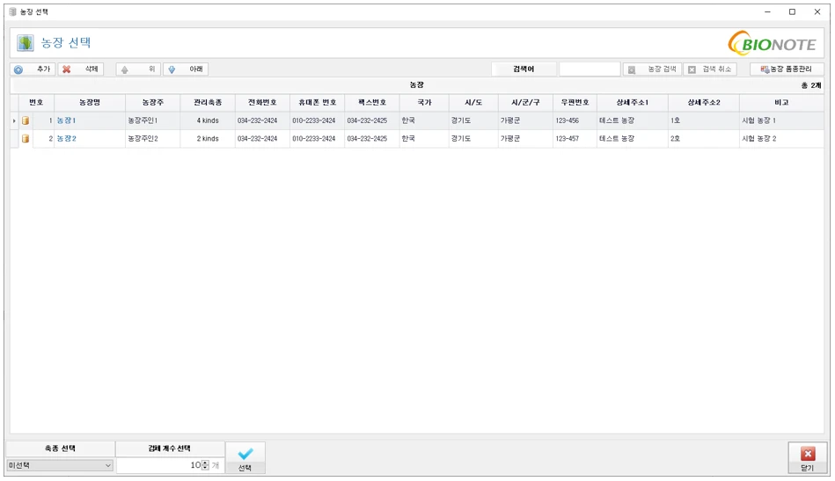Open 농장 품종관리 (farm breed management)
This screenshot has height=481, width=835.
click(x=787, y=69)
